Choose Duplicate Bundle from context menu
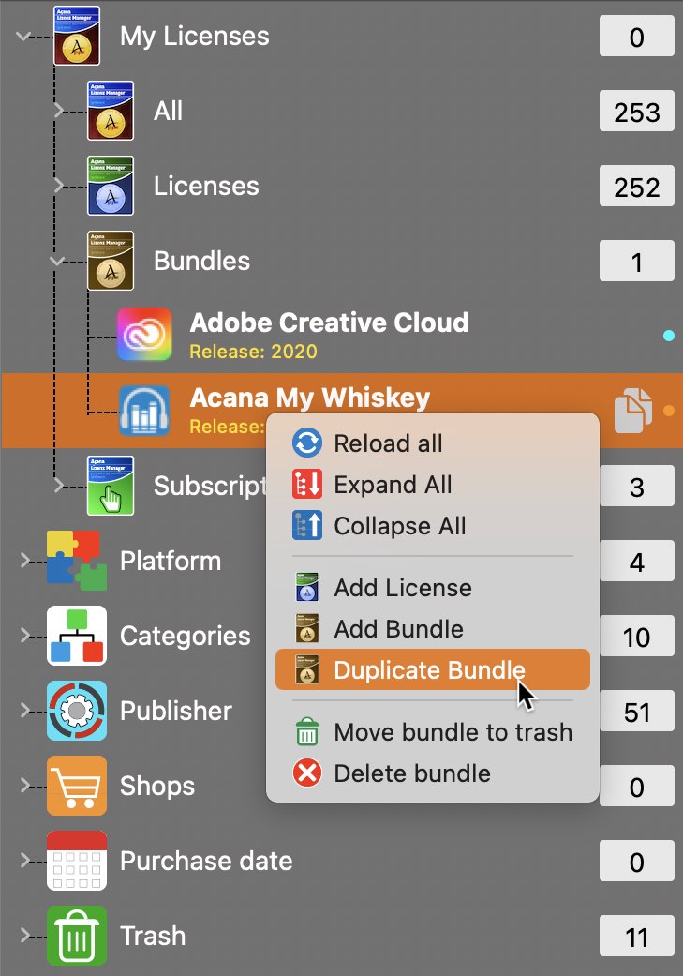Image resolution: width=683 pixels, height=976 pixels. [432, 669]
